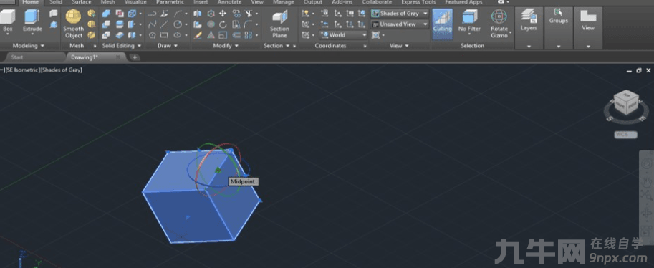Go to the Collaborate ribbon tab
654x268 pixels.
(377, 2)
